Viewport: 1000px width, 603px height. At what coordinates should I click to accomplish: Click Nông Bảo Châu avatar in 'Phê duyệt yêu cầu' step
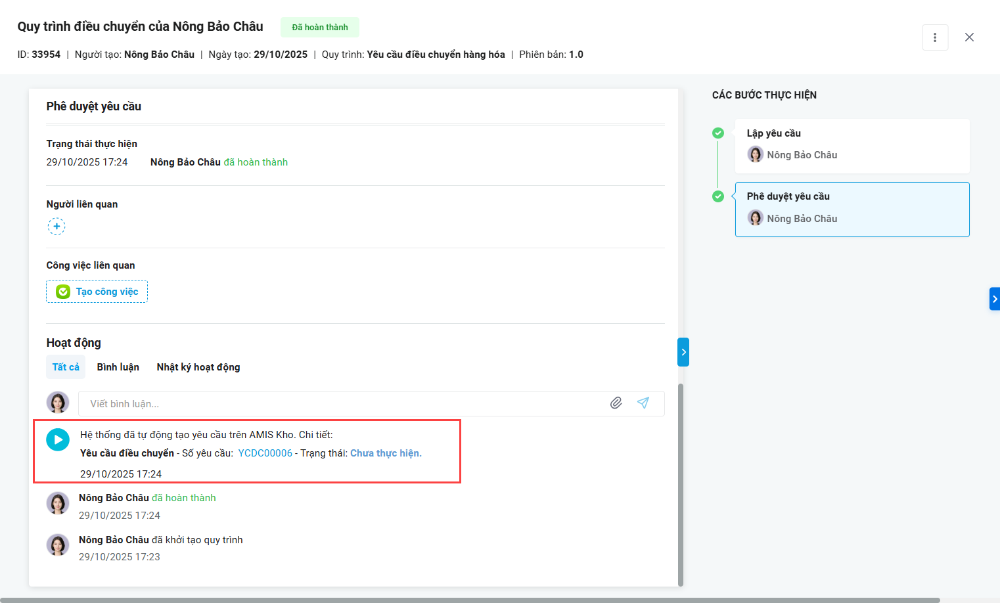click(756, 218)
